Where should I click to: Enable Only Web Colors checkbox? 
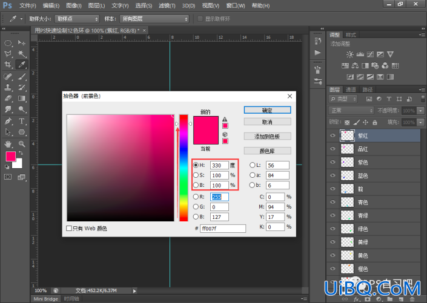tap(69, 228)
